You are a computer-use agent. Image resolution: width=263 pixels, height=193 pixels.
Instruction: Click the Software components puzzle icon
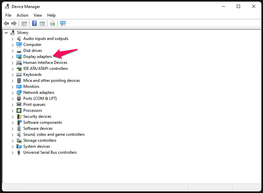(19, 122)
